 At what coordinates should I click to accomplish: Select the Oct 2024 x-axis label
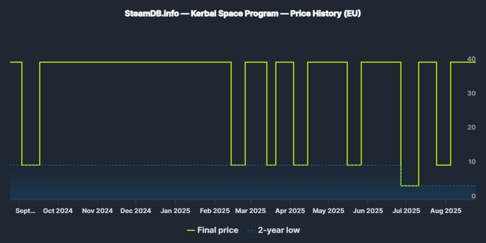coord(57,210)
